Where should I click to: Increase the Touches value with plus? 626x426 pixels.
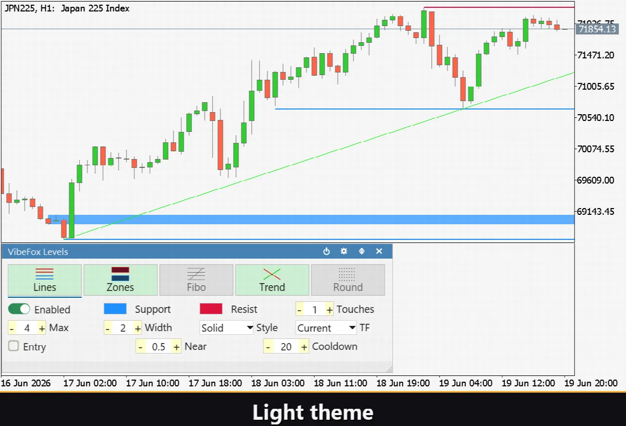coord(330,310)
